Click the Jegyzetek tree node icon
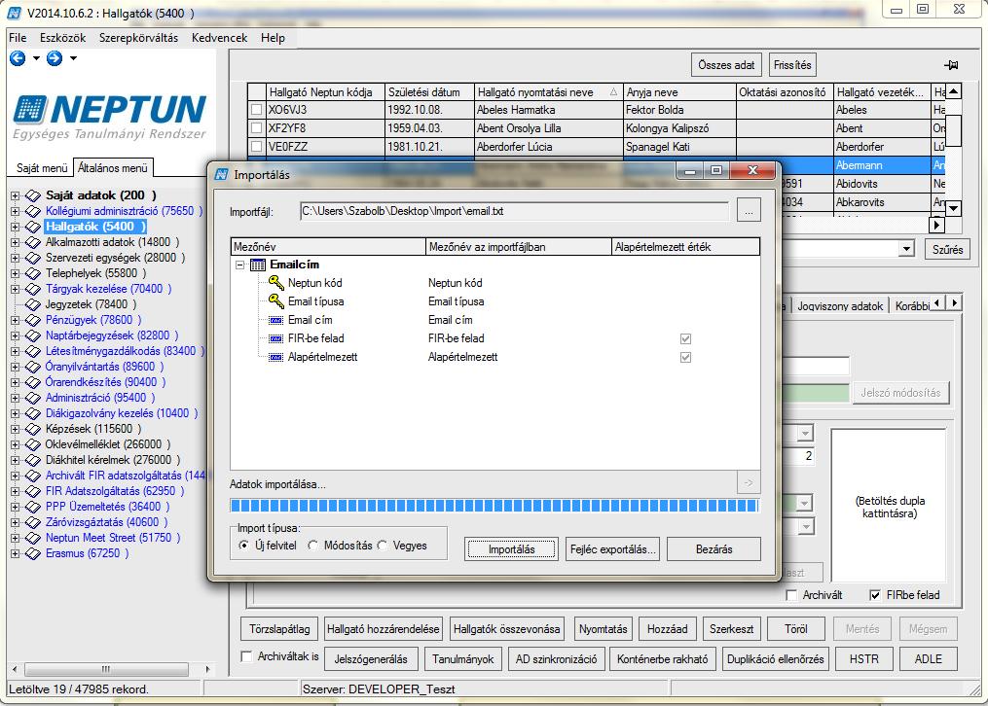This screenshot has height=706, width=988. pyautogui.click(x=33, y=304)
